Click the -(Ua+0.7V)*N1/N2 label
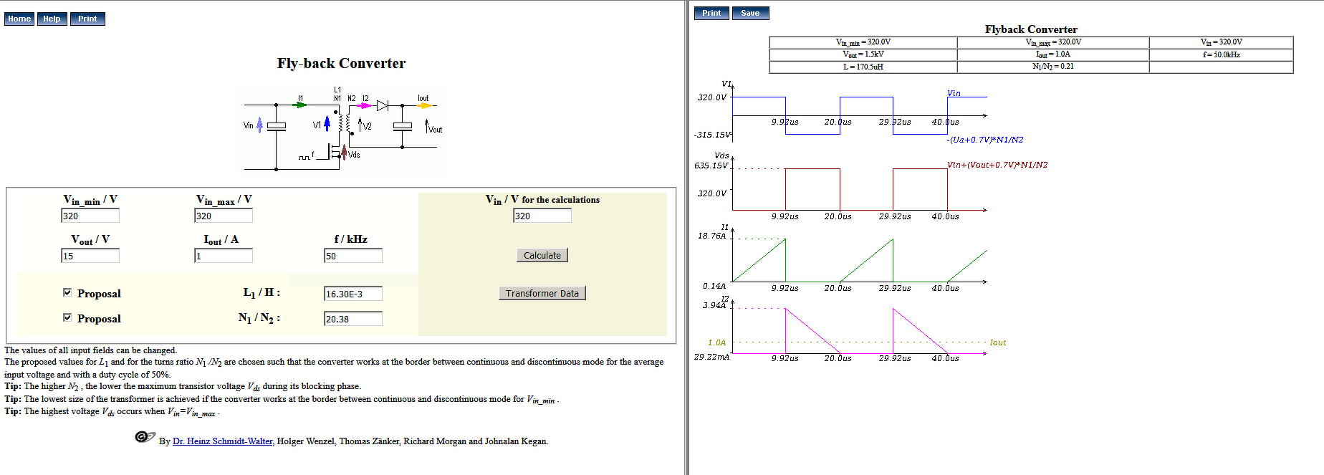Screen dimensions: 1324x475 [985, 140]
